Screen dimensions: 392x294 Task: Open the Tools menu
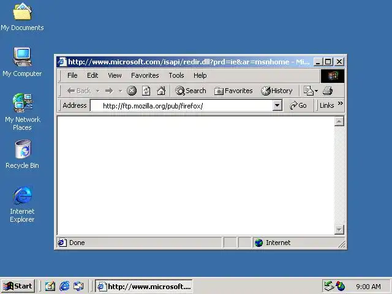pos(176,75)
